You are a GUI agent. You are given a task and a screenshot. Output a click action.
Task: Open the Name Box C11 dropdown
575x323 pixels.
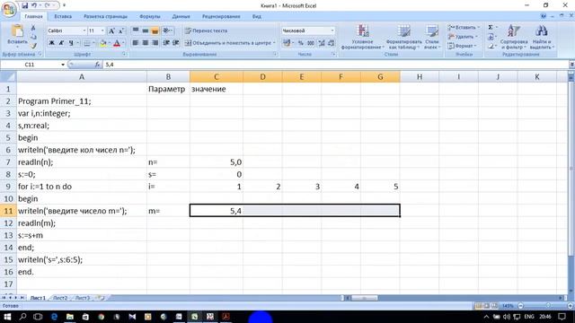coord(63,65)
